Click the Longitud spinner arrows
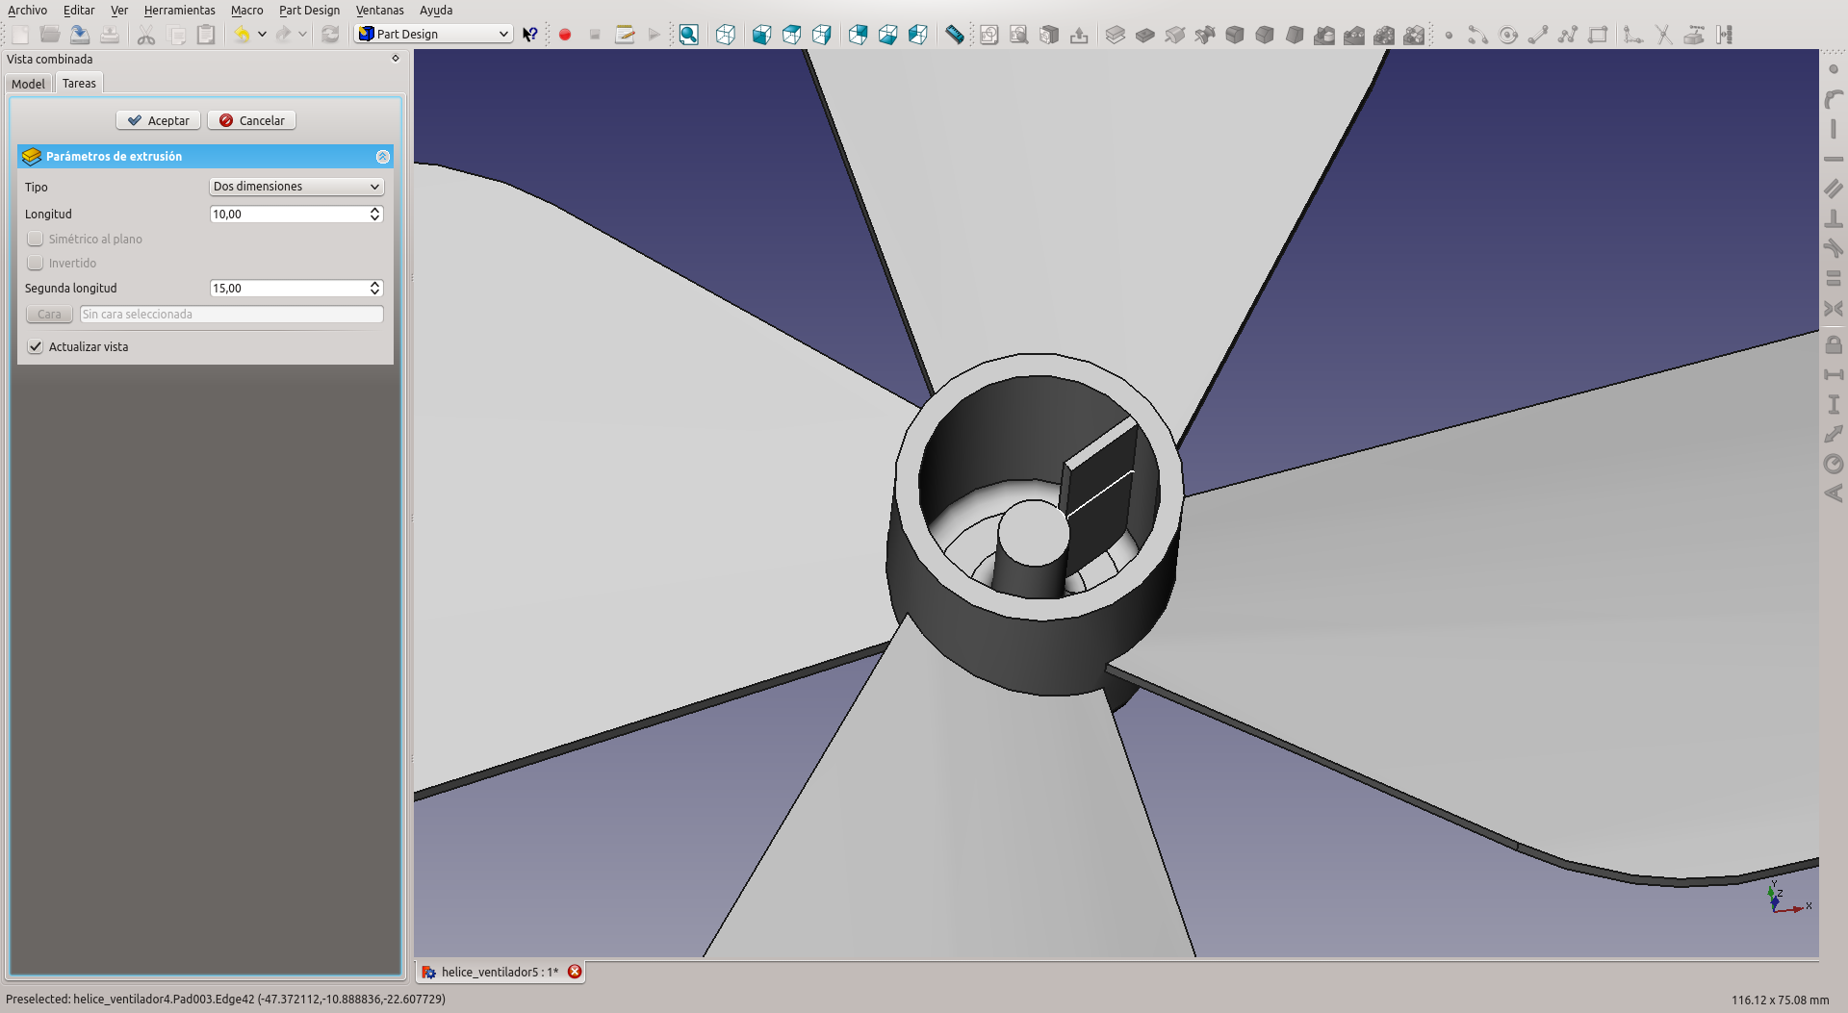The image size is (1848, 1013). [375, 214]
